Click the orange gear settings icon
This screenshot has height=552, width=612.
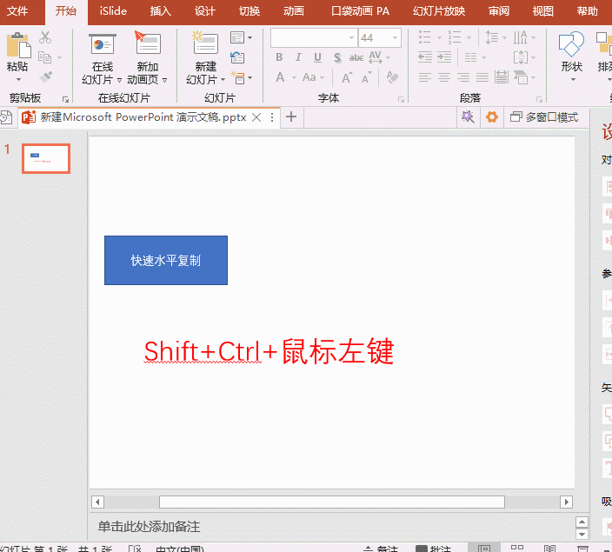[492, 117]
